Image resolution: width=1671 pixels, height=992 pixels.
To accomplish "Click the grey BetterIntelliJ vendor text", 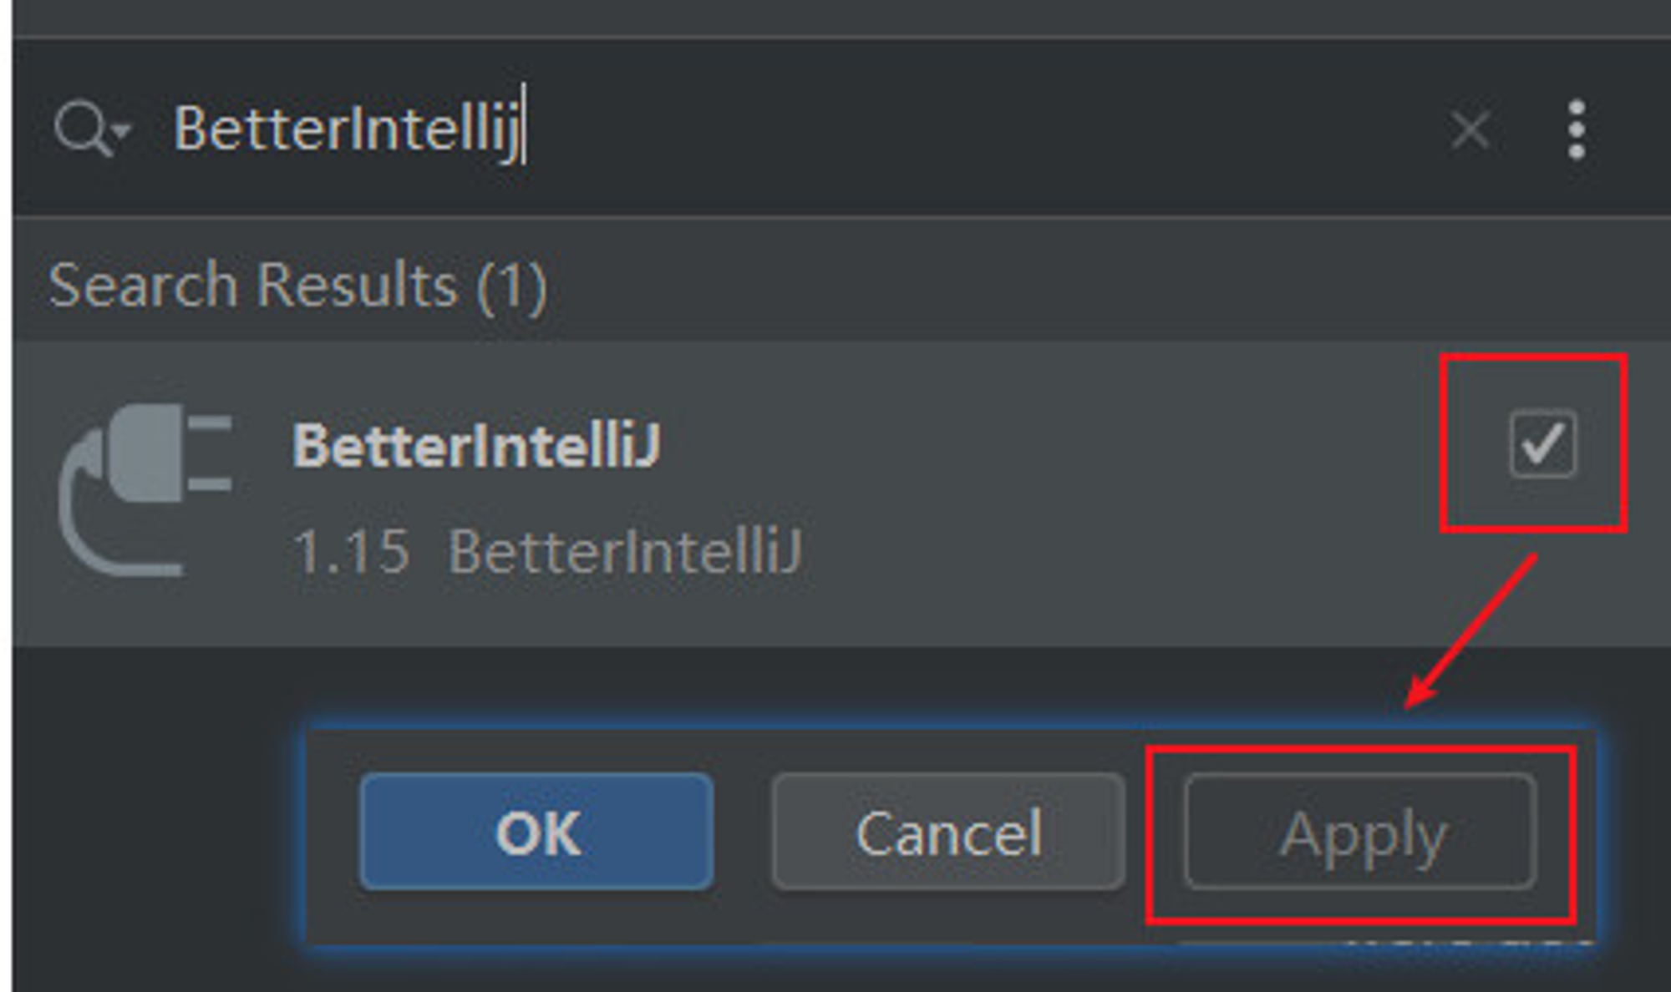I will point(626,552).
